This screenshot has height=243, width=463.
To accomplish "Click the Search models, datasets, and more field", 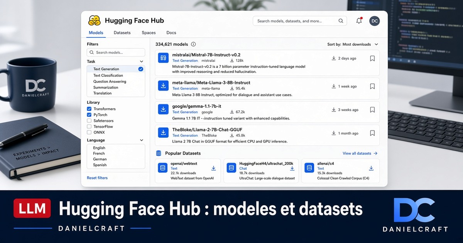I will tap(300, 21).
